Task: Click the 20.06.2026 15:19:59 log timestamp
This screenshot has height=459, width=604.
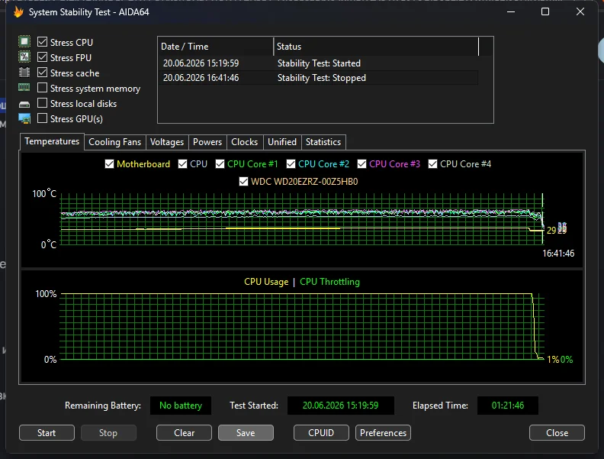Action: (x=201, y=63)
